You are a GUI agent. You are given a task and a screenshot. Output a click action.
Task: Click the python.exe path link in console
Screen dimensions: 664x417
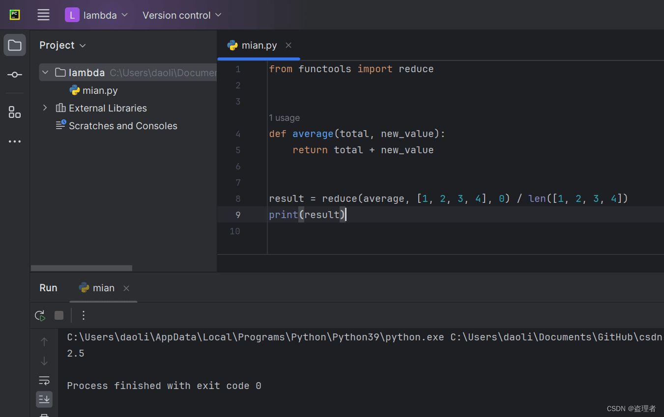pyautogui.click(x=255, y=337)
